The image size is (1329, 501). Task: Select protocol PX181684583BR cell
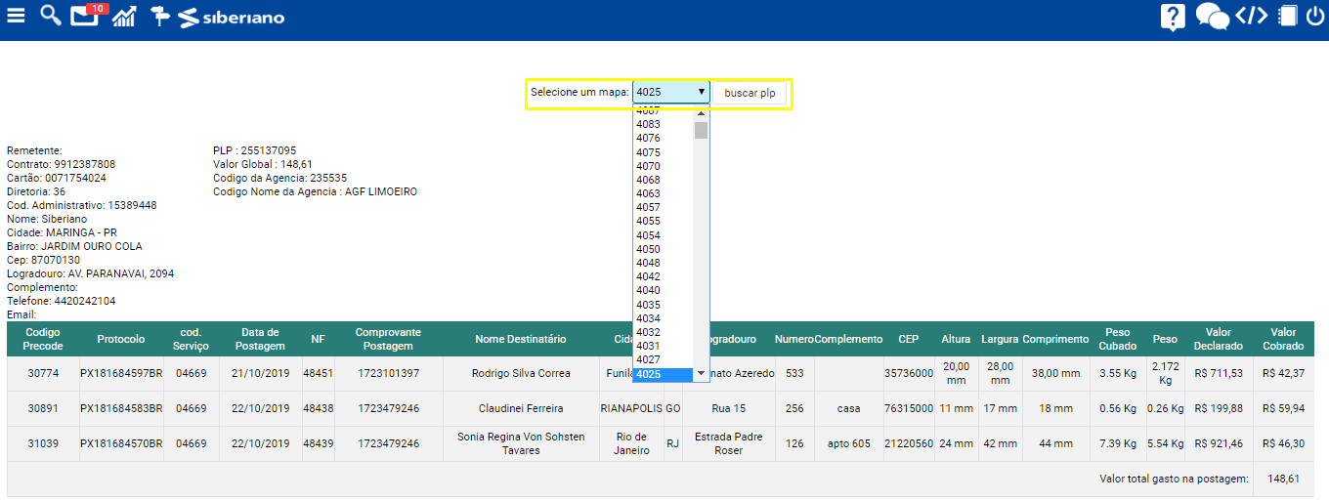(121, 408)
